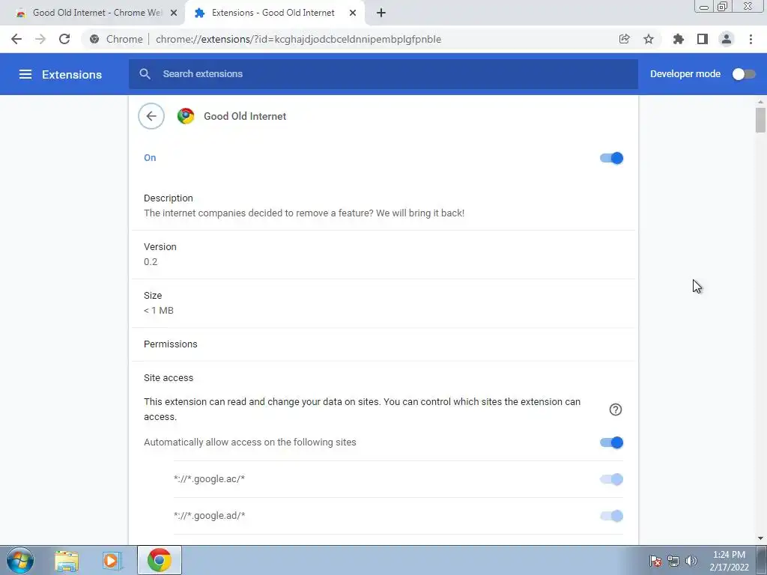Screen dimensions: 767x575
Task: Click the address bar URL
Action: [298, 39]
